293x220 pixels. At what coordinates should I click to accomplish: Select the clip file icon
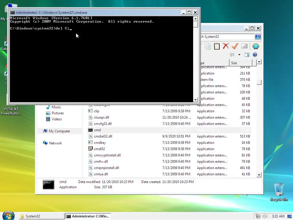pyautogui.click(x=90, y=111)
